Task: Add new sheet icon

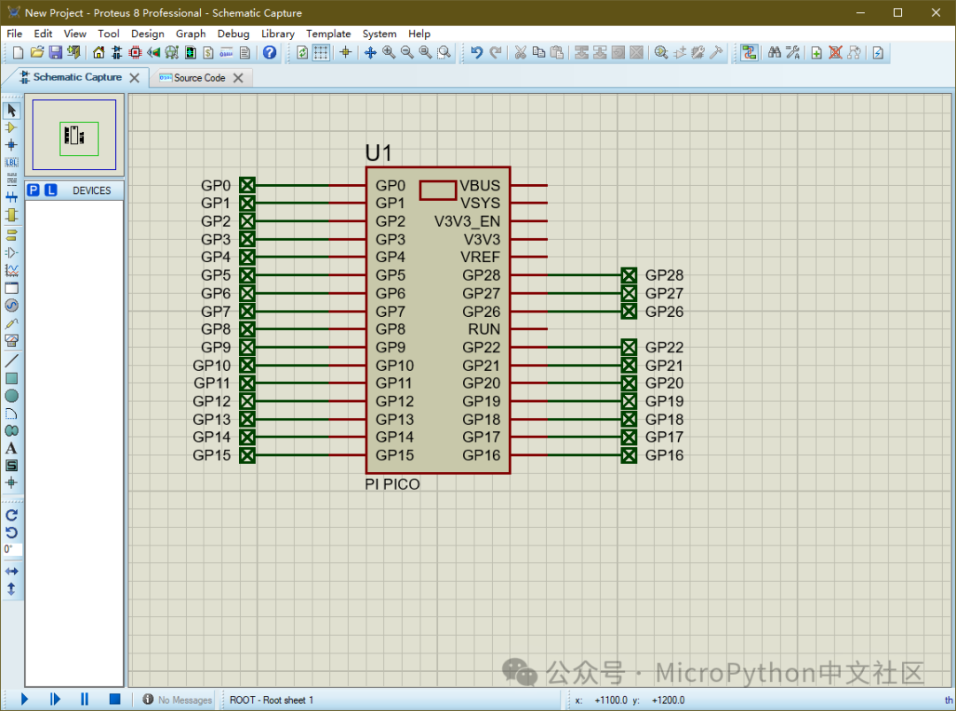Action: pos(817,53)
